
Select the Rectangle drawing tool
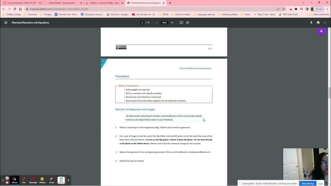tap(33, 180)
